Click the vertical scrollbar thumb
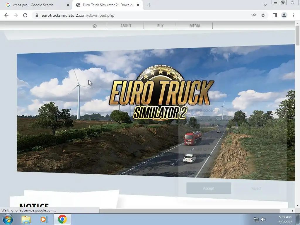Viewport: 300px width, 225px height. point(297,35)
